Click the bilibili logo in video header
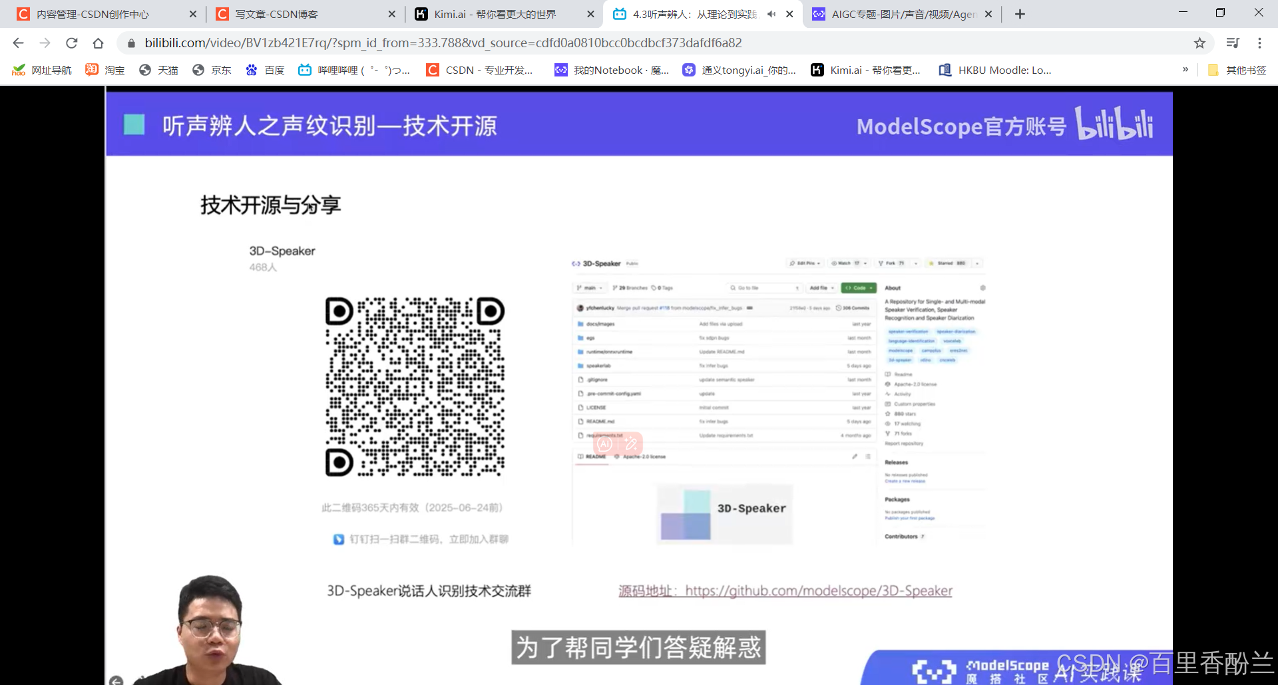 [x=1115, y=123]
